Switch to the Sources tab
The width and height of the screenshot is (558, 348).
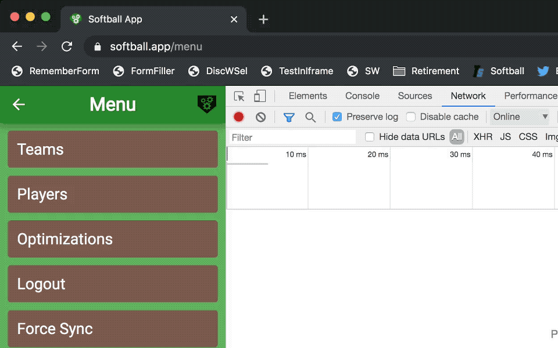(415, 96)
